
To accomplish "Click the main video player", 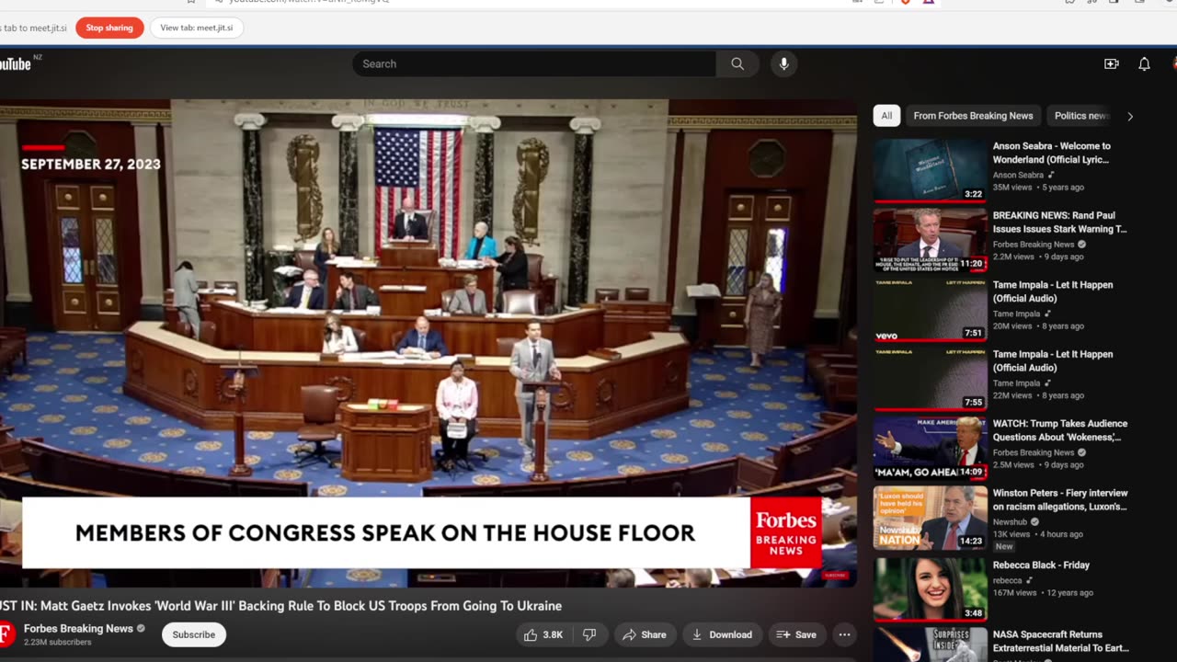I will [x=429, y=343].
